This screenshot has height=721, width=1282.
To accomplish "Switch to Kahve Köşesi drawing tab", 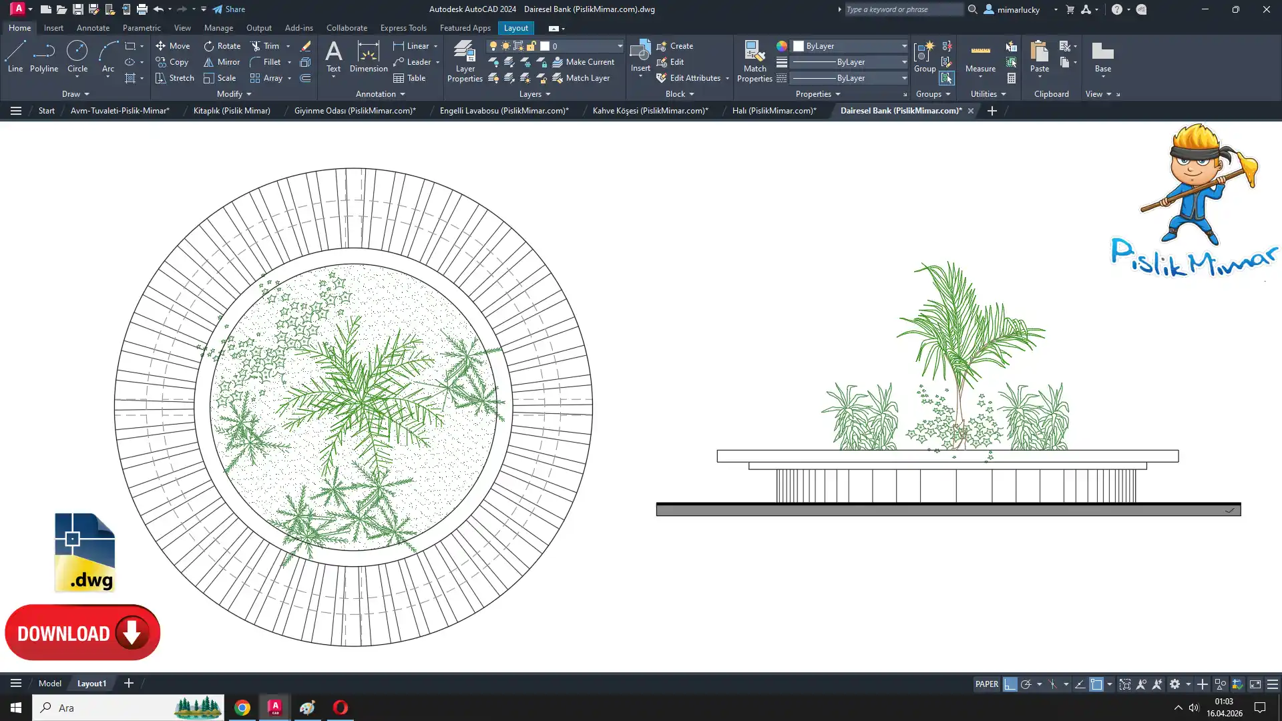I will 650,111.
